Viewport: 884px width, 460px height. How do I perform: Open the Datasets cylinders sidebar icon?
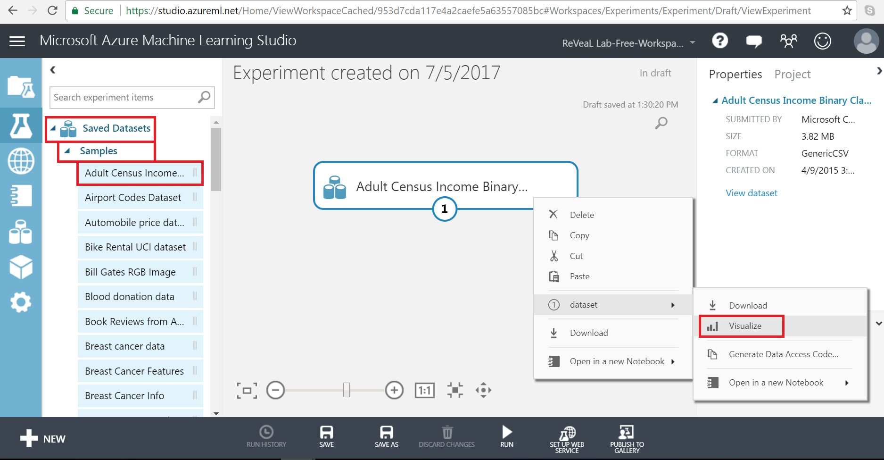21,232
